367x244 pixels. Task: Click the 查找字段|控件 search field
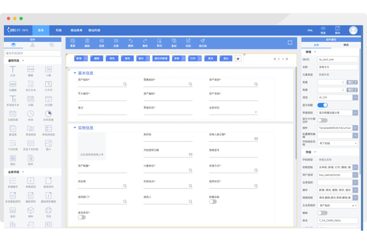(33, 53)
